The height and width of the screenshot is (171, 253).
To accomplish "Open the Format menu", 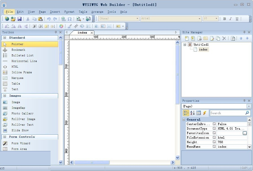I will pyautogui.click(x=69, y=12).
